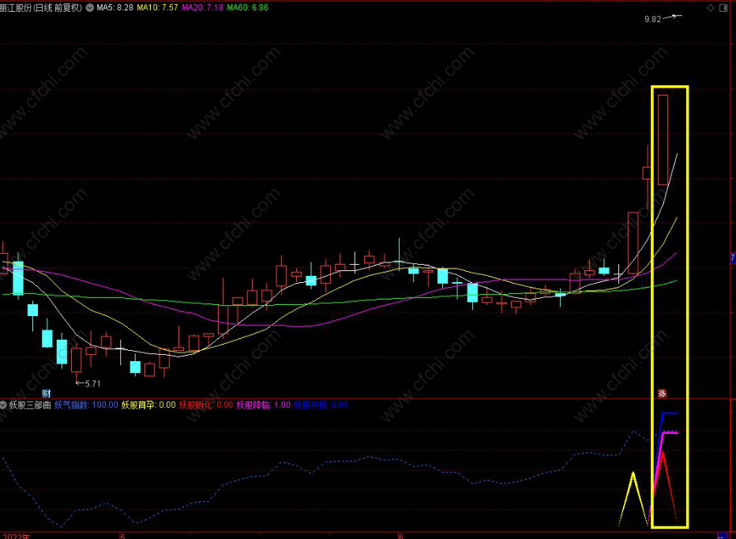Open the chart dropdown beside 前复权

click(x=90, y=8)
